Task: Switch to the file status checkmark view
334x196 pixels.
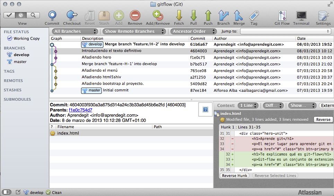Action: 10,15
